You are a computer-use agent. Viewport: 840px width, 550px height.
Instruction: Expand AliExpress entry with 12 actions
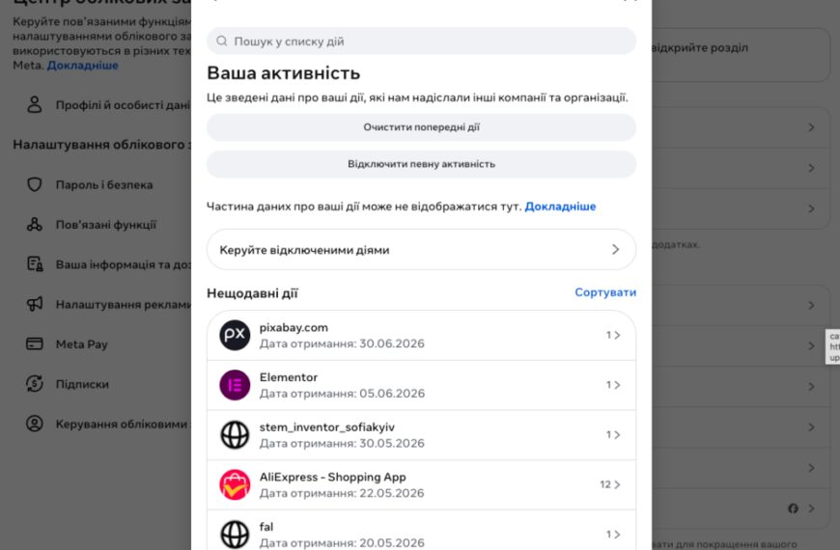(x=610, y=484)
